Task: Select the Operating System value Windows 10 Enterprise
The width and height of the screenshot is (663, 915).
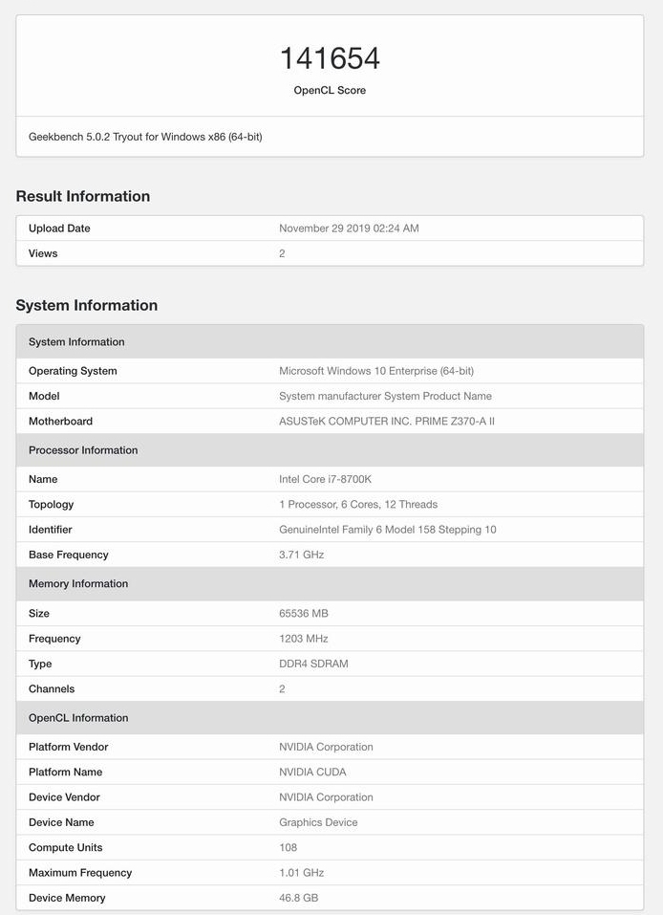Action: (x=376, y=371)
